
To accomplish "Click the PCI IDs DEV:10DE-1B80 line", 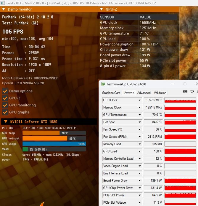I will [x=39, y=128].
